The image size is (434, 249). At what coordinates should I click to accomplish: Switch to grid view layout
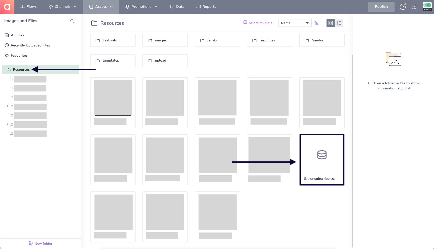tap(330, 23)
